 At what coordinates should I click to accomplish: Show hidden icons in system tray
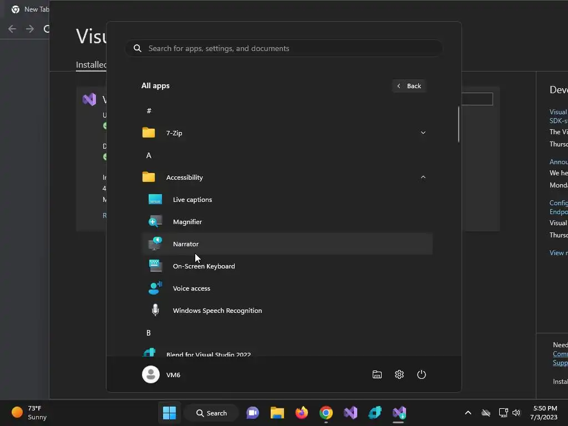point(468,413)
